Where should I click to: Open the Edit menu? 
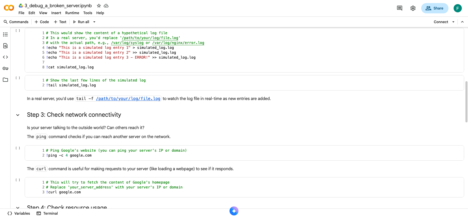(32, 13)
